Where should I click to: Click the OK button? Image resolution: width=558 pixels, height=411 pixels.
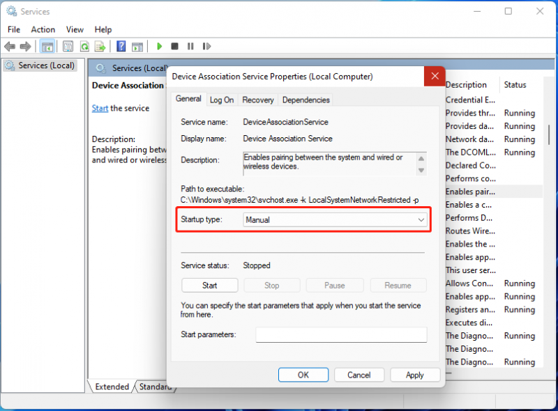tap(303, 375)
